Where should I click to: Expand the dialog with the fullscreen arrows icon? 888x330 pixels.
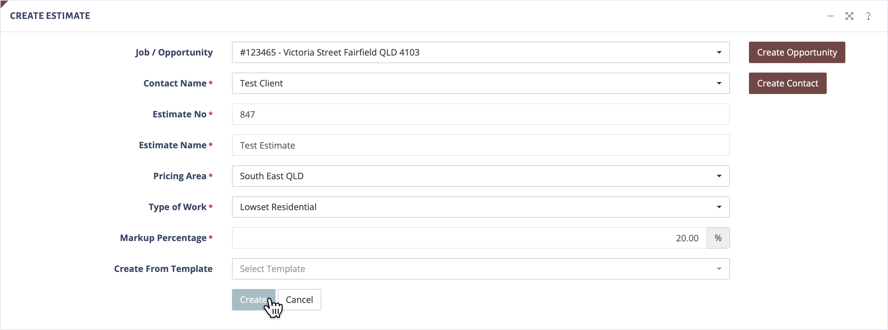click(849, 16)
